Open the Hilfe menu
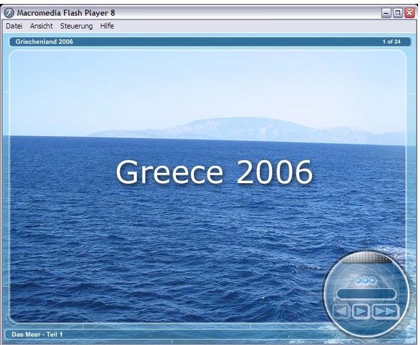420x345 pixels. click(x=107, y=26)
